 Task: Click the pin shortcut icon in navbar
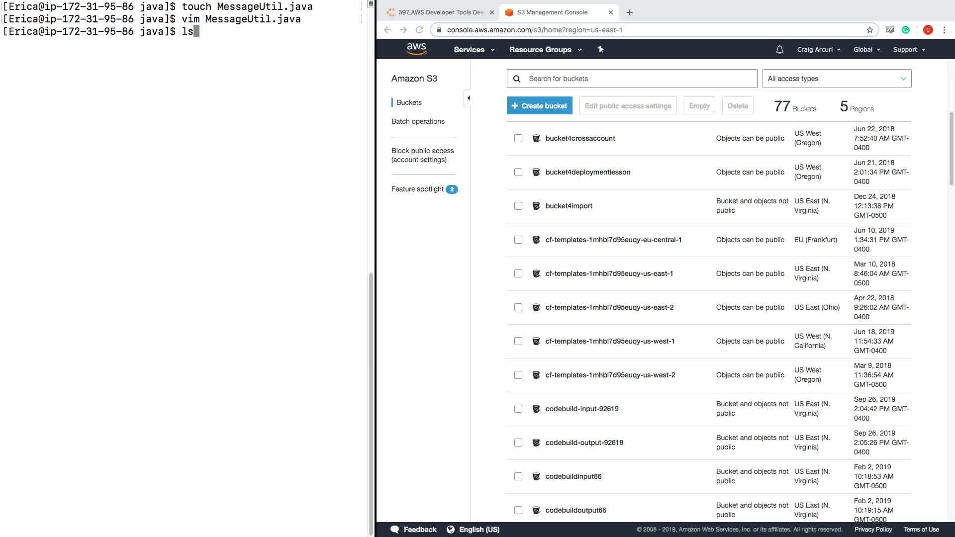click(600, 49)
